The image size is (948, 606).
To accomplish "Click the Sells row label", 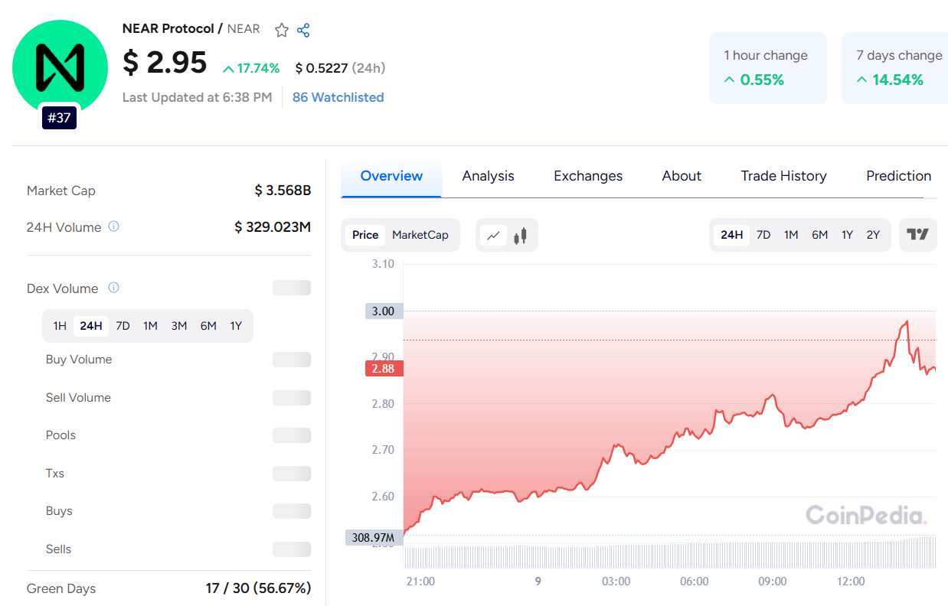I will click(x=58, y=549).
